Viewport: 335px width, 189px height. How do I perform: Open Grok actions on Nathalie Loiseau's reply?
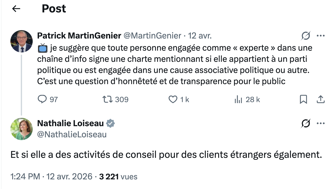point(306,124)
